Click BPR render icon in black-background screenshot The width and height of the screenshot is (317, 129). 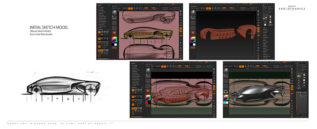click(259, 11)
